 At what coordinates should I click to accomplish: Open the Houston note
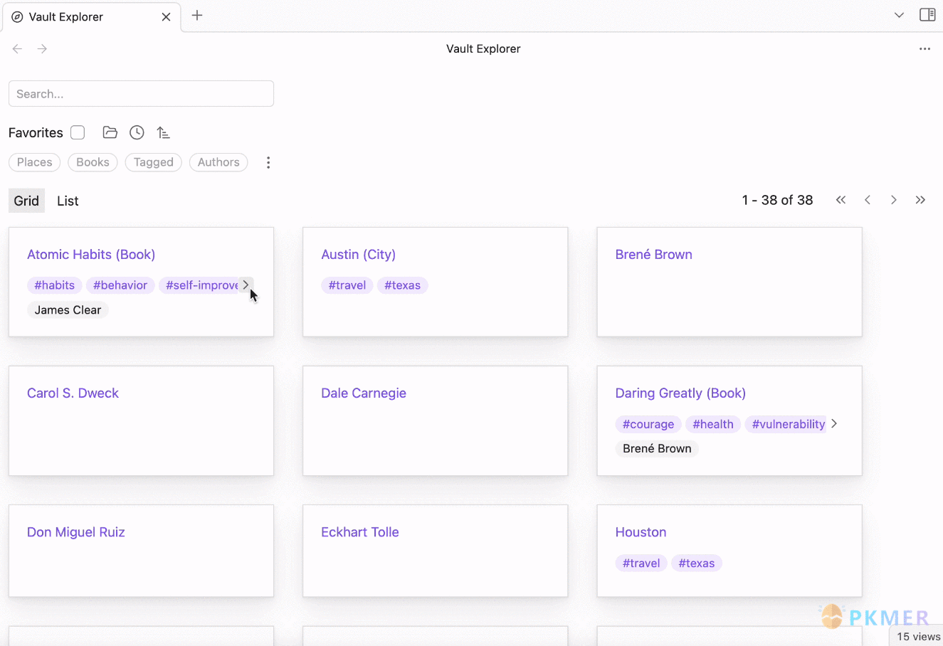click(641, 531)
